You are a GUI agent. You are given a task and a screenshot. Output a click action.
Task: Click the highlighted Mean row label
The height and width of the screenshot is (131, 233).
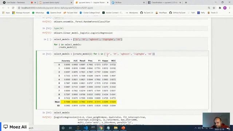[57, 102]
